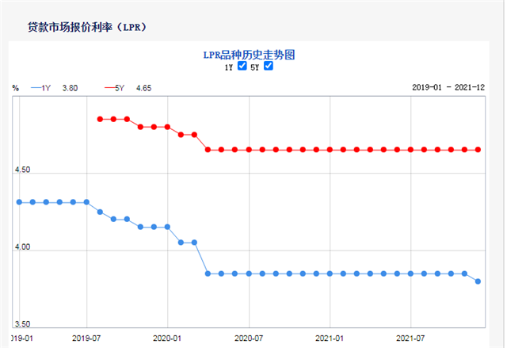The image size is (507, 348).
Task: Click the first red 5Y data point
Action: [x=101, y=119]
